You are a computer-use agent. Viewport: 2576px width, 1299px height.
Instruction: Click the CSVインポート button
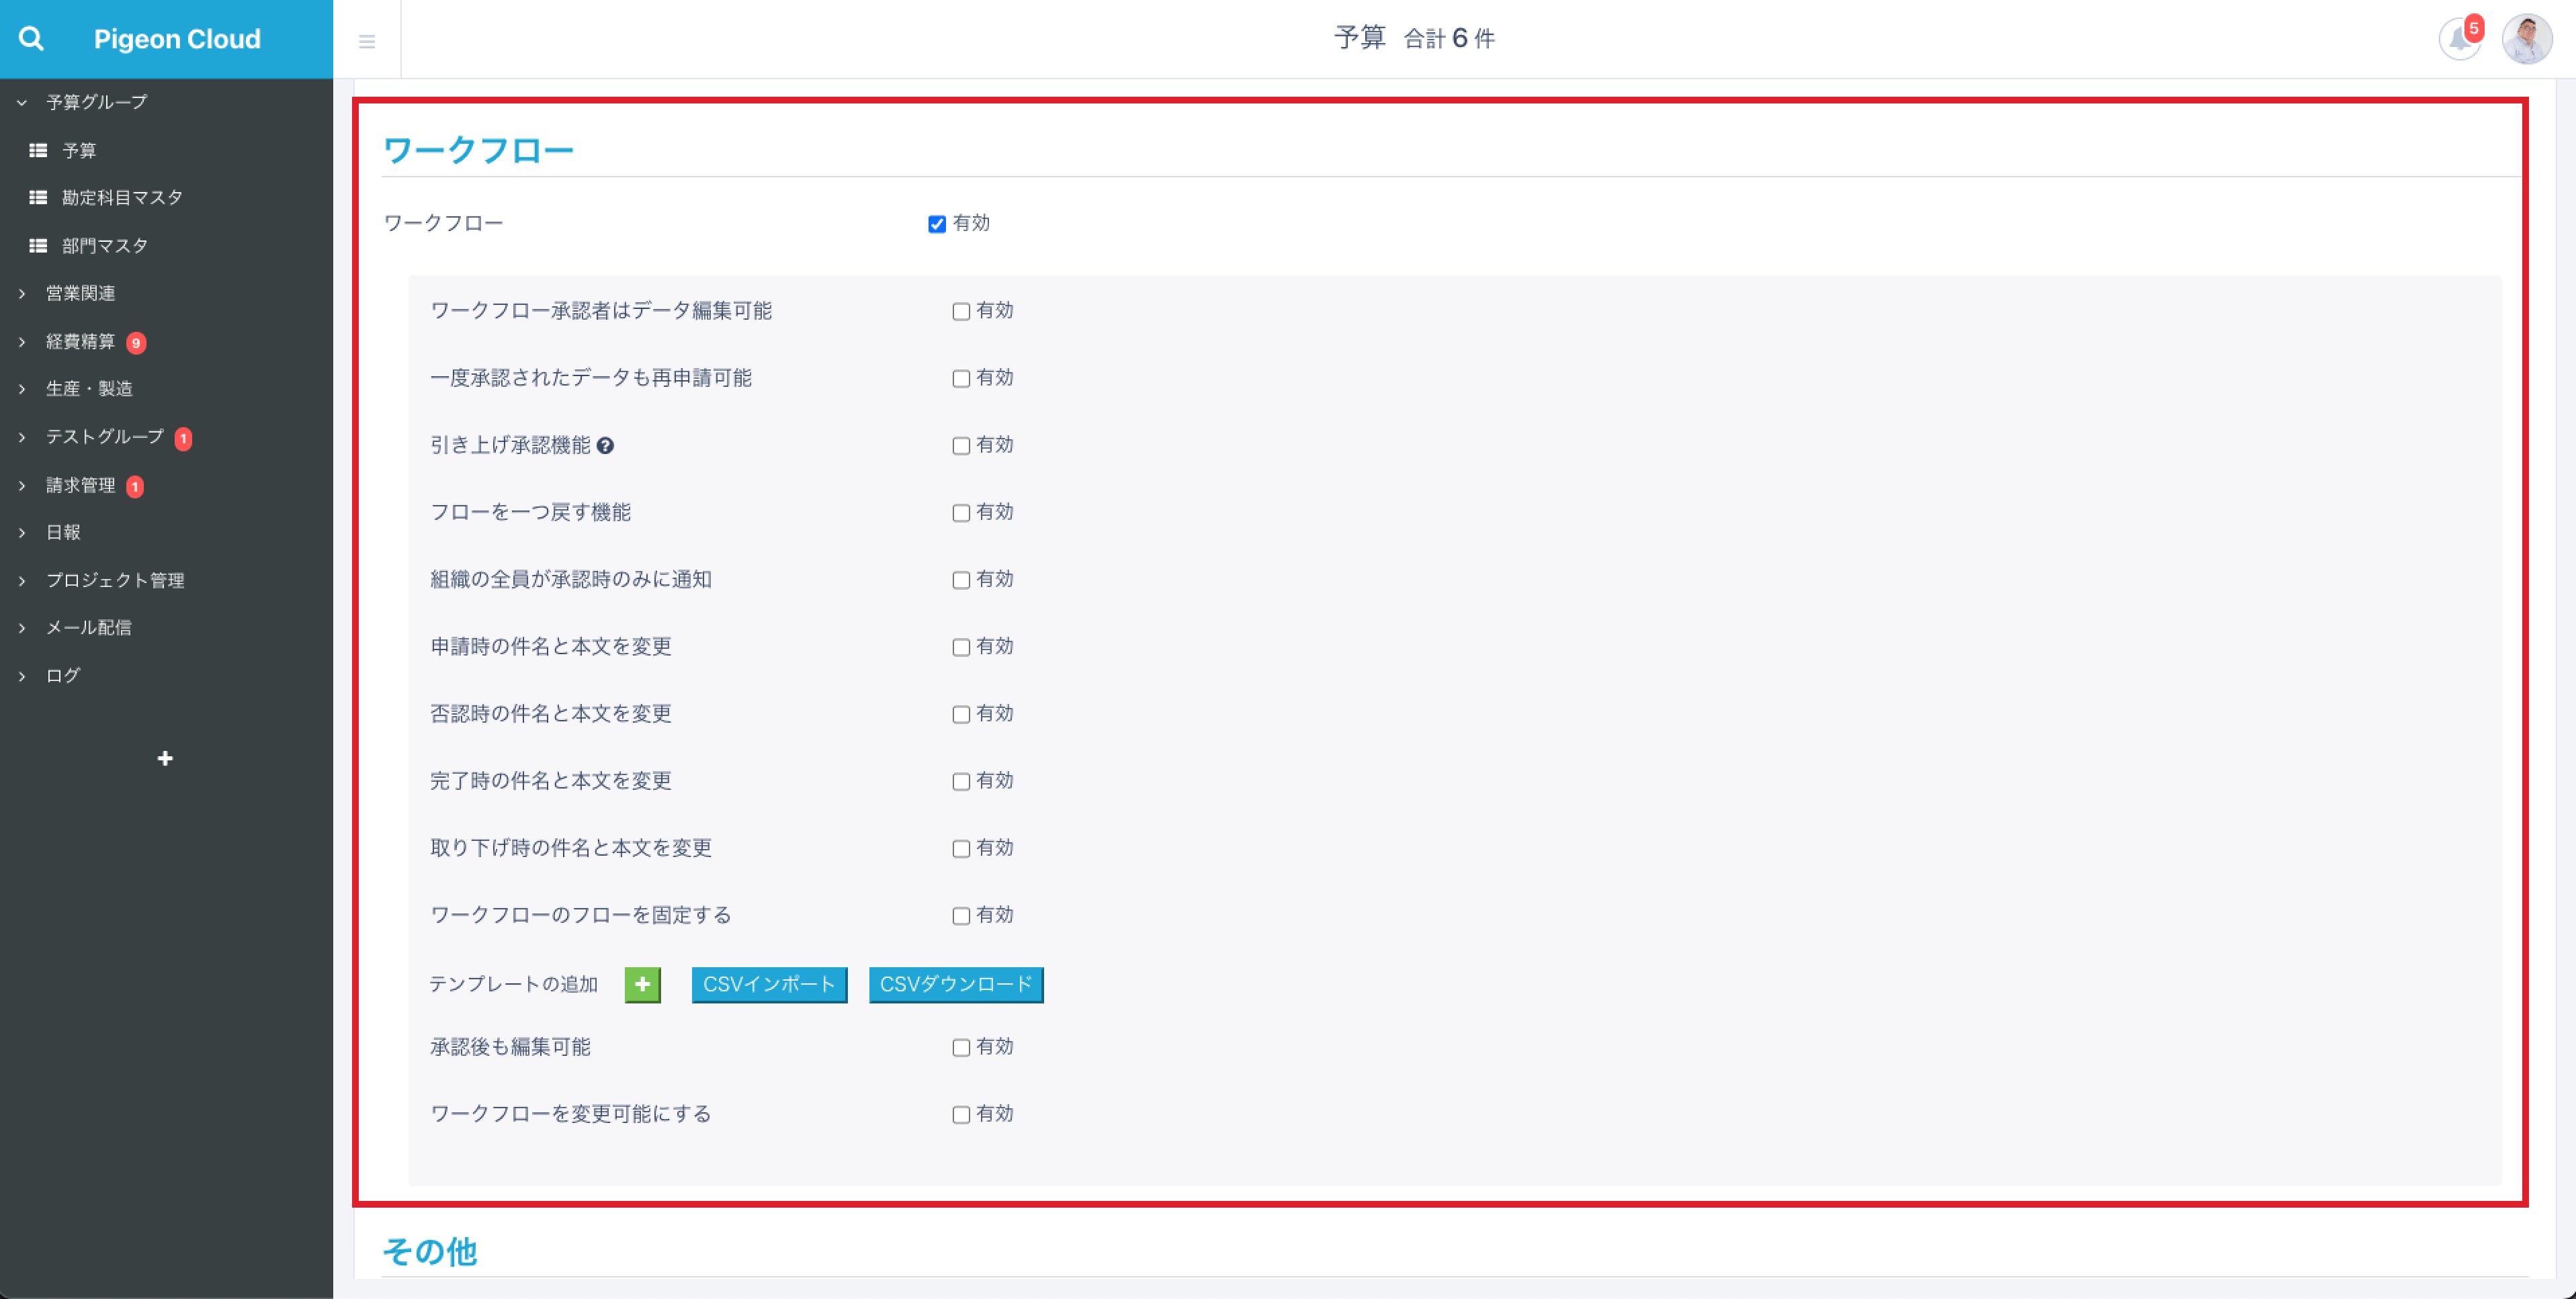(x=769, y=984)
